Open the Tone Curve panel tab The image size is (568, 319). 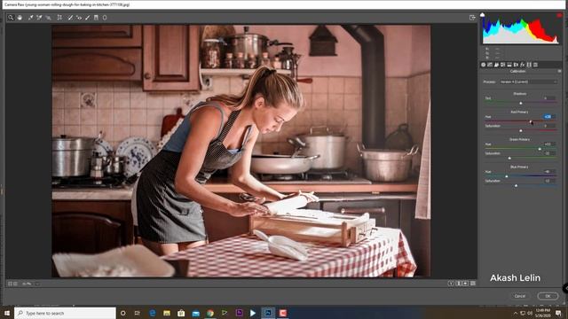(490, 65)
